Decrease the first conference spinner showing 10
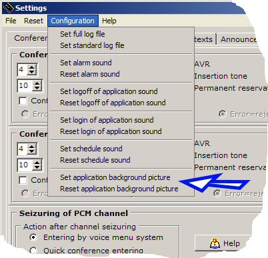268x258 pixels. (37, 89)
